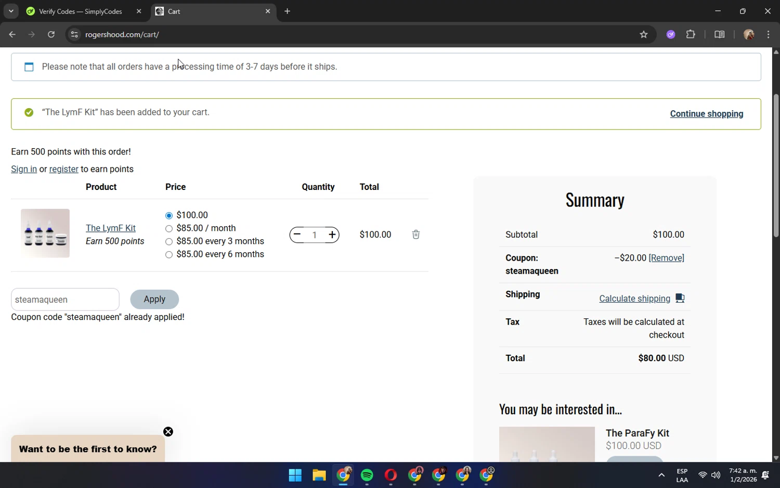
Task: Click the Subtotal $100.00 value
Action: (668, 235)
